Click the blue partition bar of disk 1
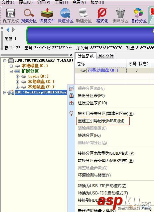The width and height of the screenshot is (154, 212). [x=90, y=35]
